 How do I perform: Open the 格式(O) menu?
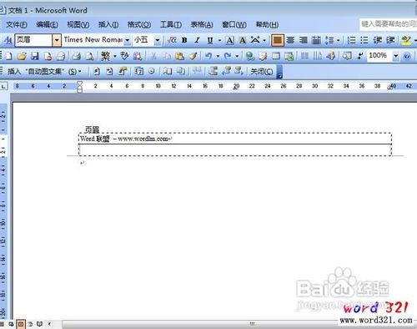(139, 25)
